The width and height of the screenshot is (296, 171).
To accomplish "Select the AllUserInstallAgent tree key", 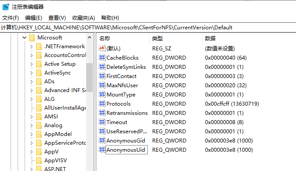I will click(x=65, y=108).
